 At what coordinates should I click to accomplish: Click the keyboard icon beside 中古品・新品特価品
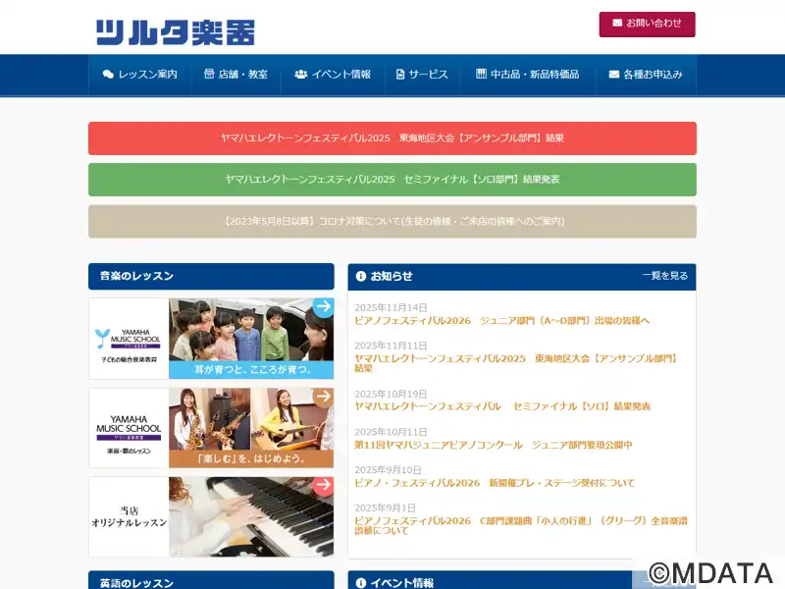(481, 74)
